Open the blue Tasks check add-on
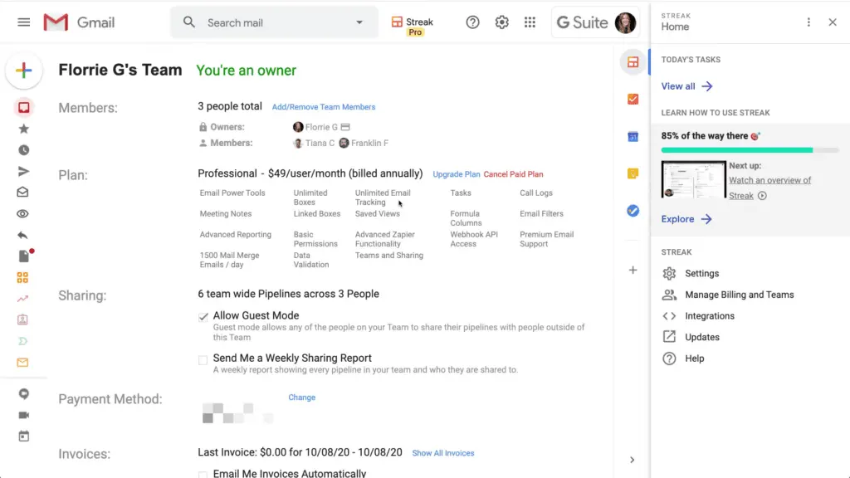The width and height of the screenshot is (850, 478). point(633,211)
